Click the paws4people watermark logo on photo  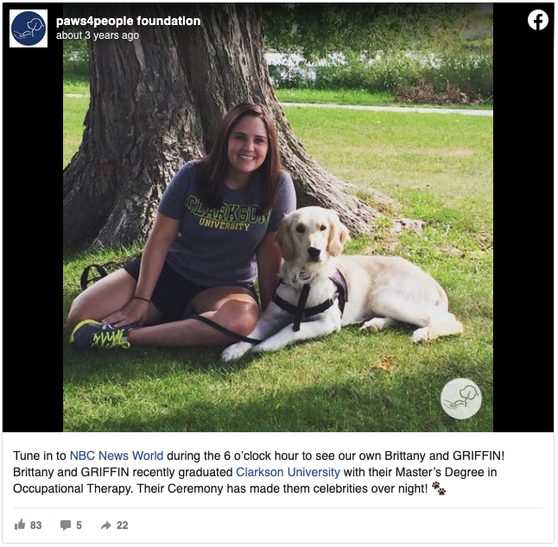coord(463,400)
